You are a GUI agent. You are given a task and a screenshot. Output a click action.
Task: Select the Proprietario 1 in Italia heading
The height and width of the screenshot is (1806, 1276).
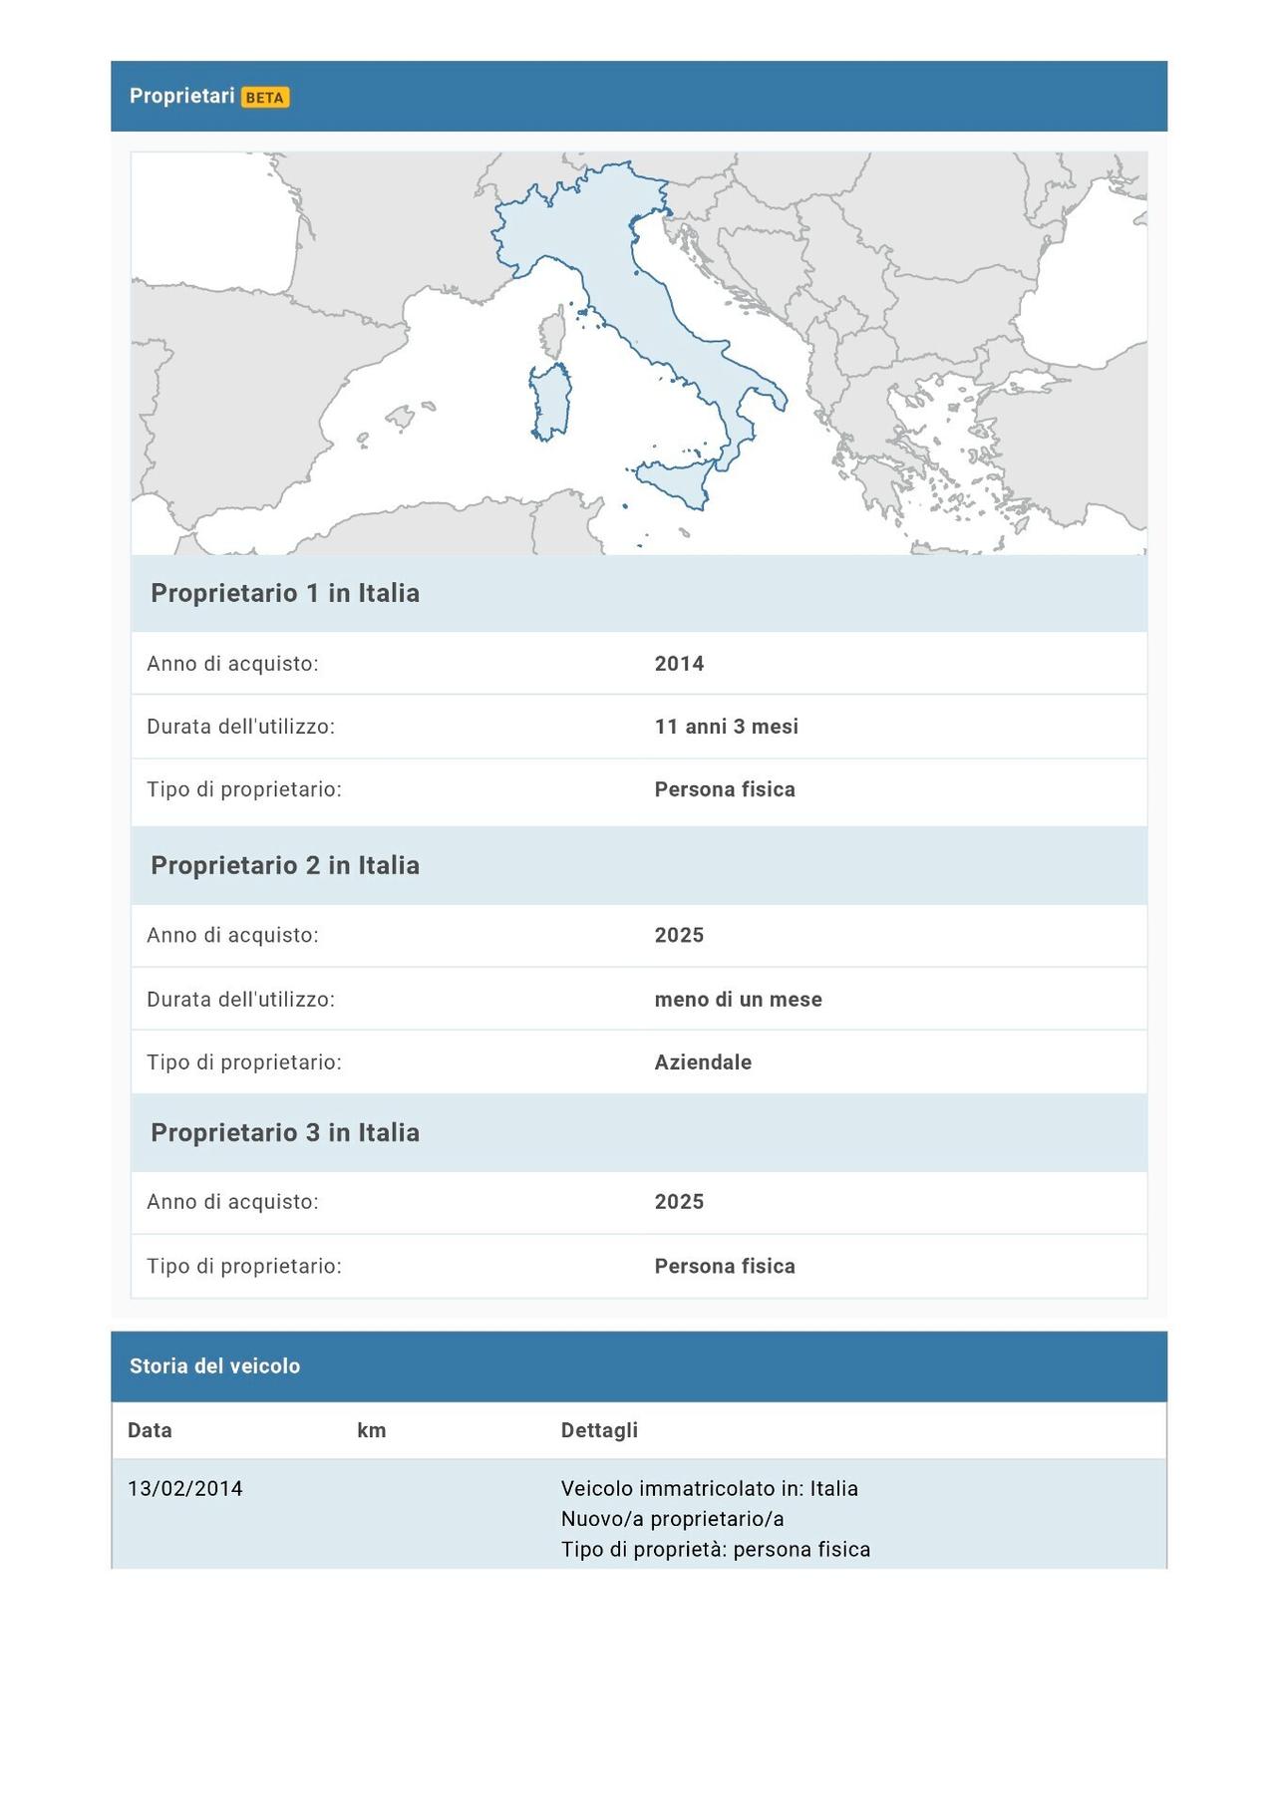285,593
